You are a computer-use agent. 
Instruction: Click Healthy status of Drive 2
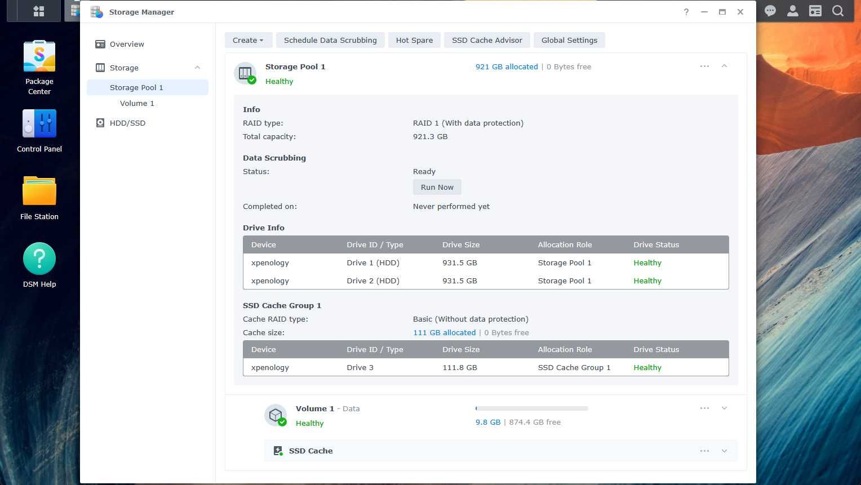pos(647,281)
